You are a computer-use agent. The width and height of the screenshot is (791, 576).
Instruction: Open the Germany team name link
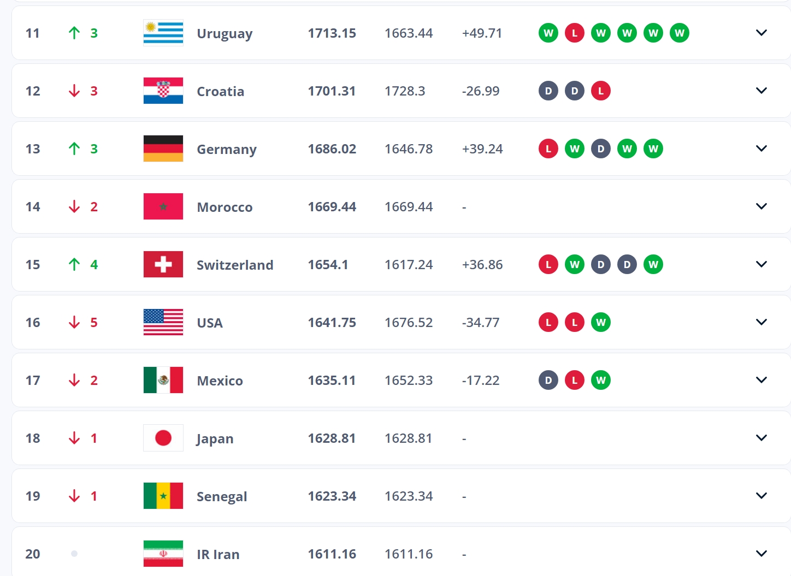point(226,149)
